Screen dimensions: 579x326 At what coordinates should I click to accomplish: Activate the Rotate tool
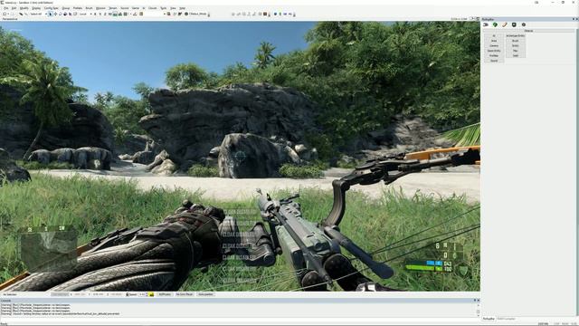point(61,14)
